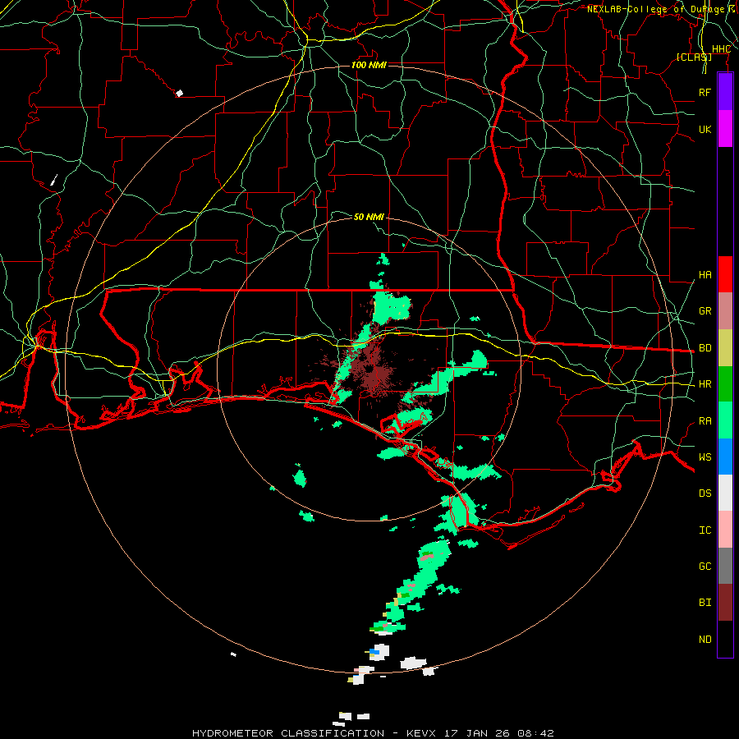Click the white DS legend swatch
739x739 pixels.
click(x=725, y=493)
